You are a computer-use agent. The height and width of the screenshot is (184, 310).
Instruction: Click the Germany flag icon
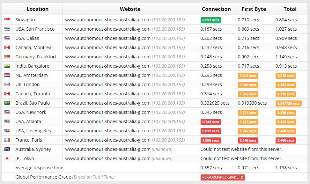coord(7,56)
